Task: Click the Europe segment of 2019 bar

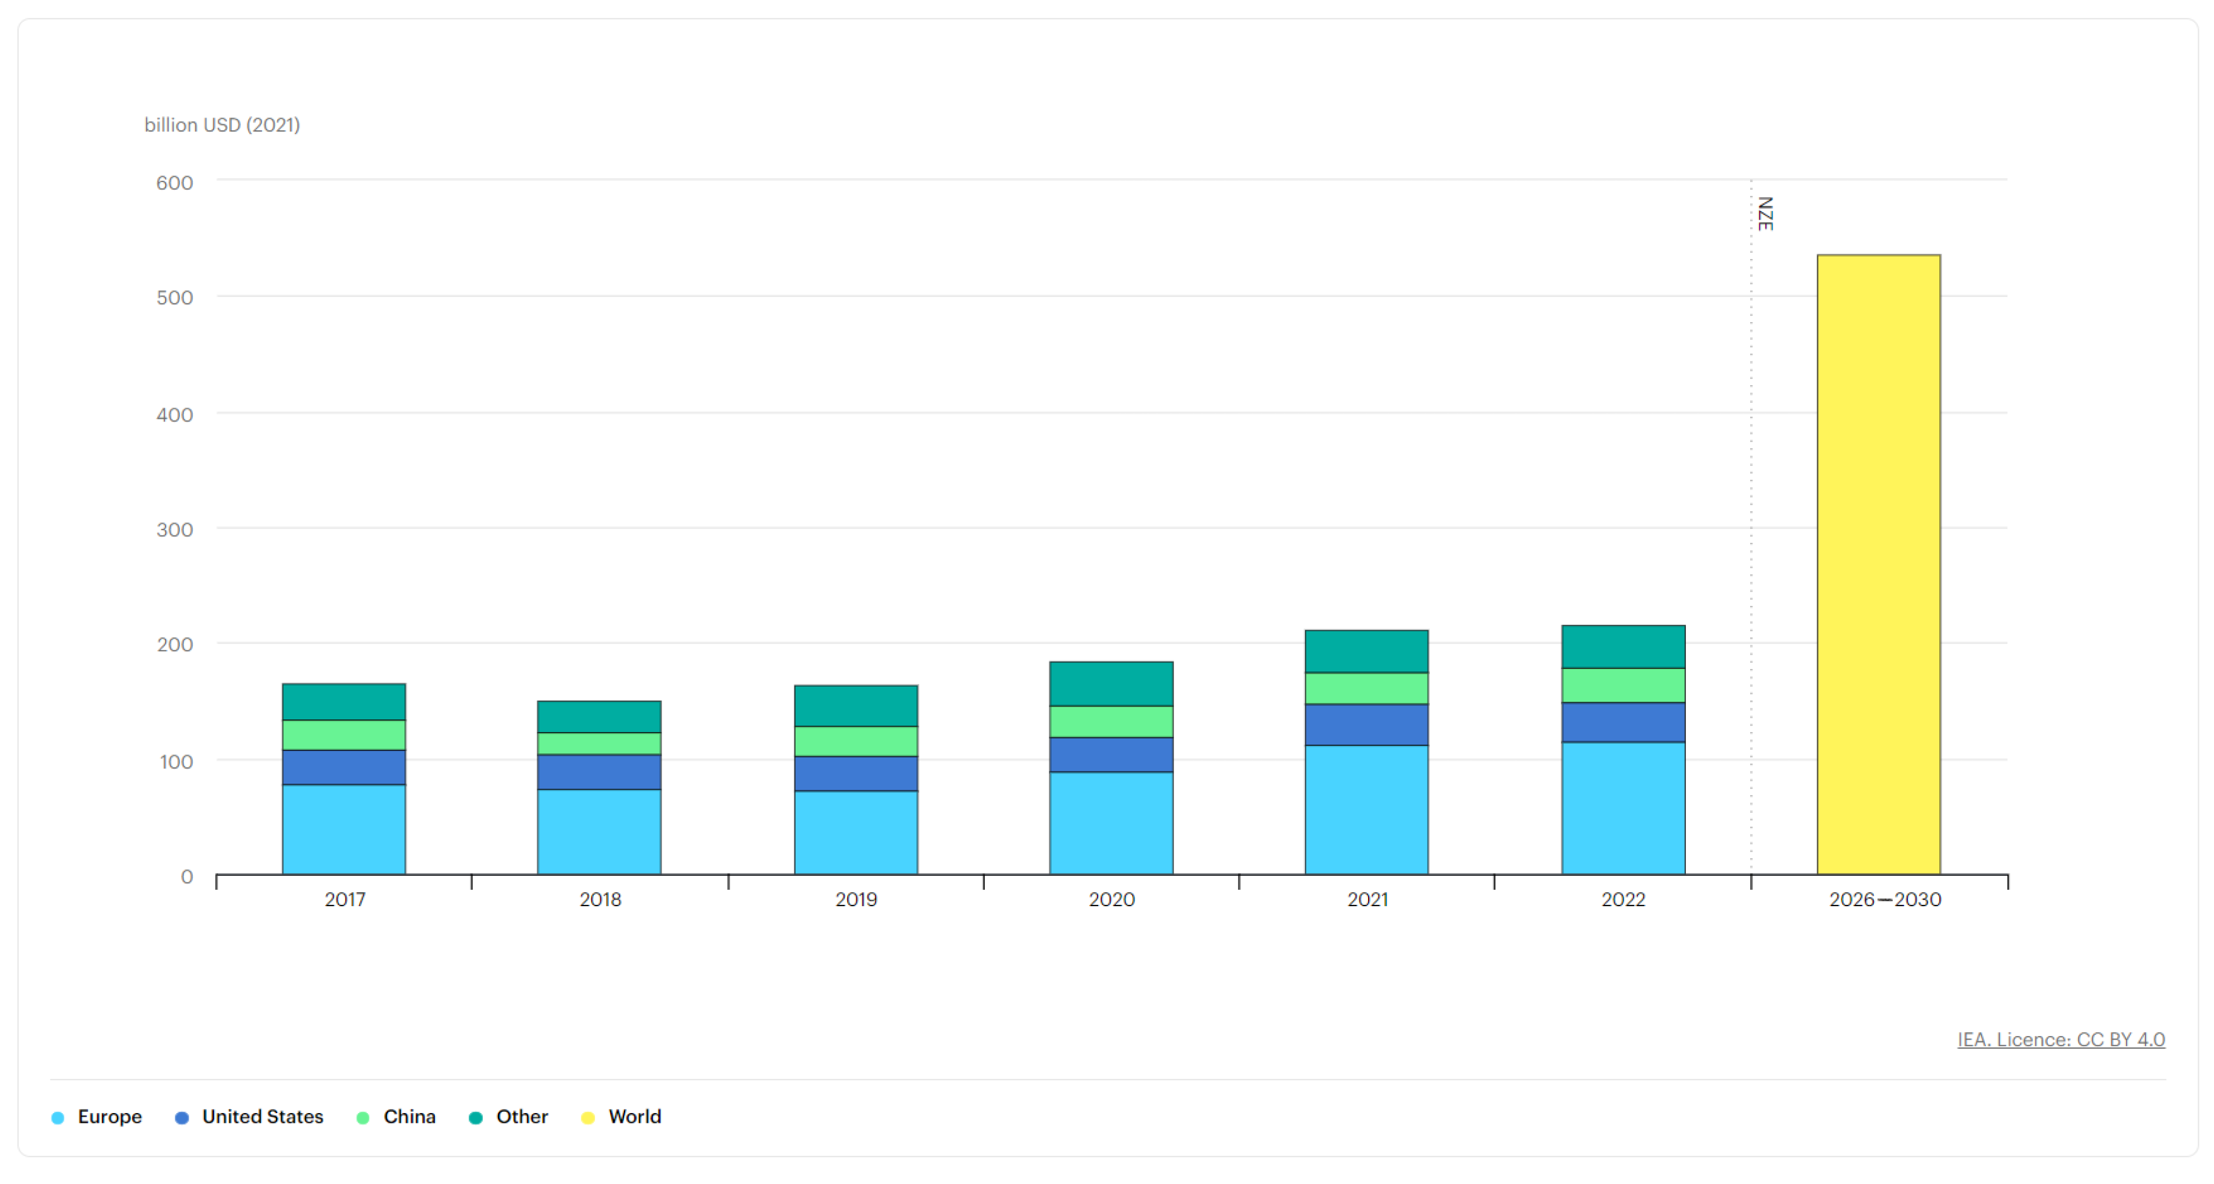Action: (x=855, y=832)
